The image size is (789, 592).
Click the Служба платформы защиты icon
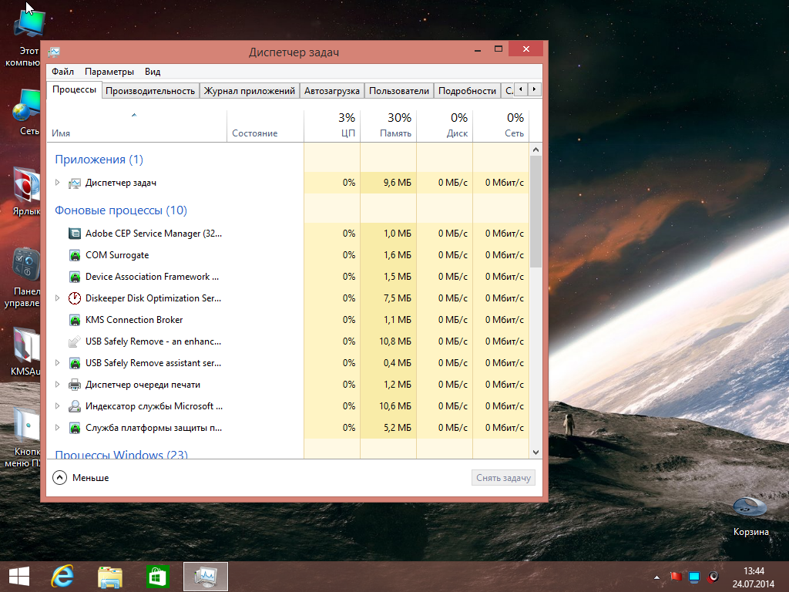pyautogui.click(x=75, y=428)
